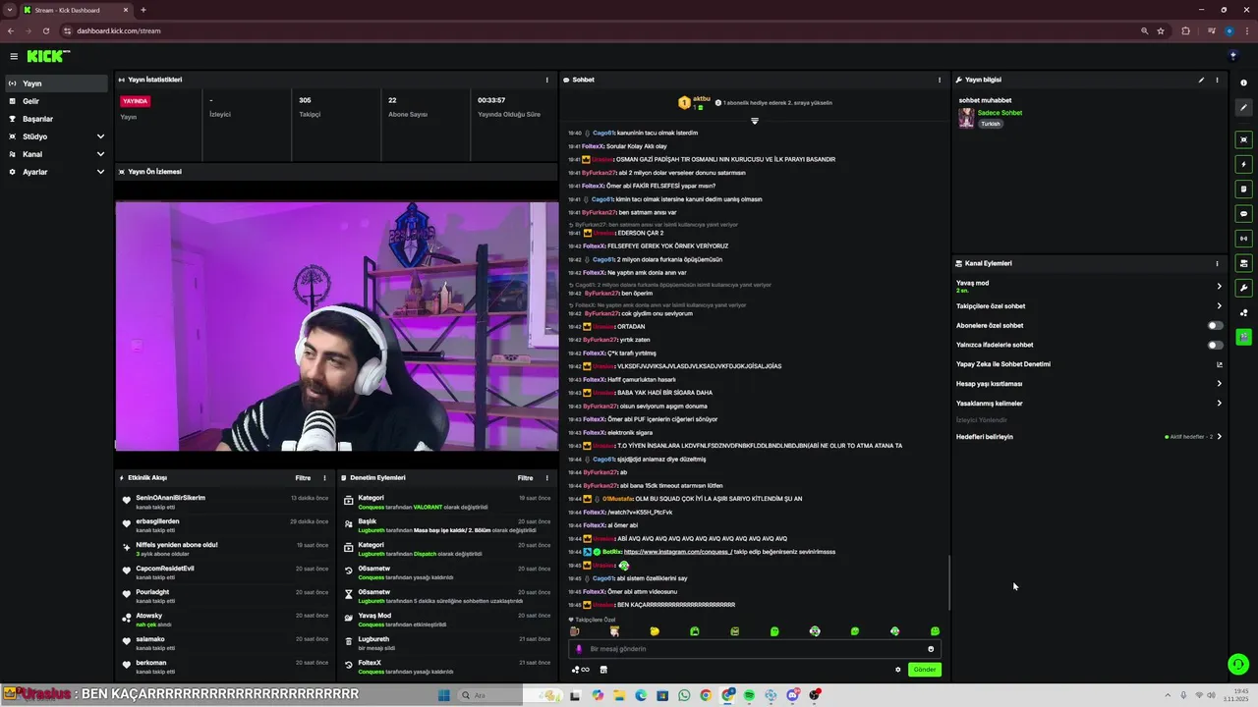Open Yayın İstatistikleri panel options menu
The height and width of the screenshot is (707, 1258).
547,80
